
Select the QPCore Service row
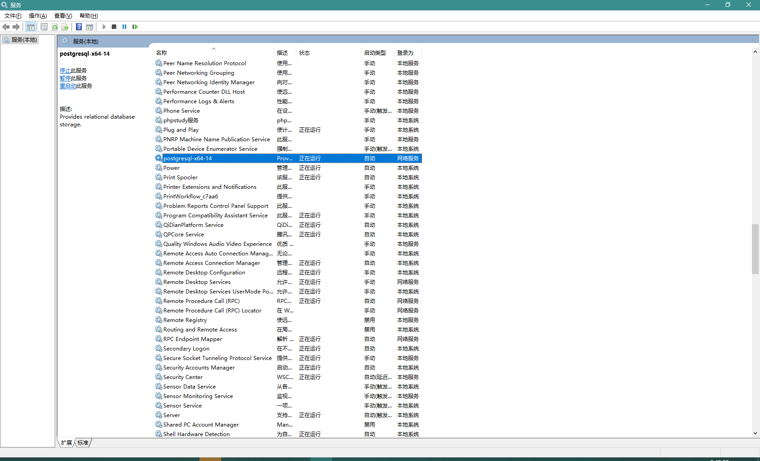(x=288, y=234)
